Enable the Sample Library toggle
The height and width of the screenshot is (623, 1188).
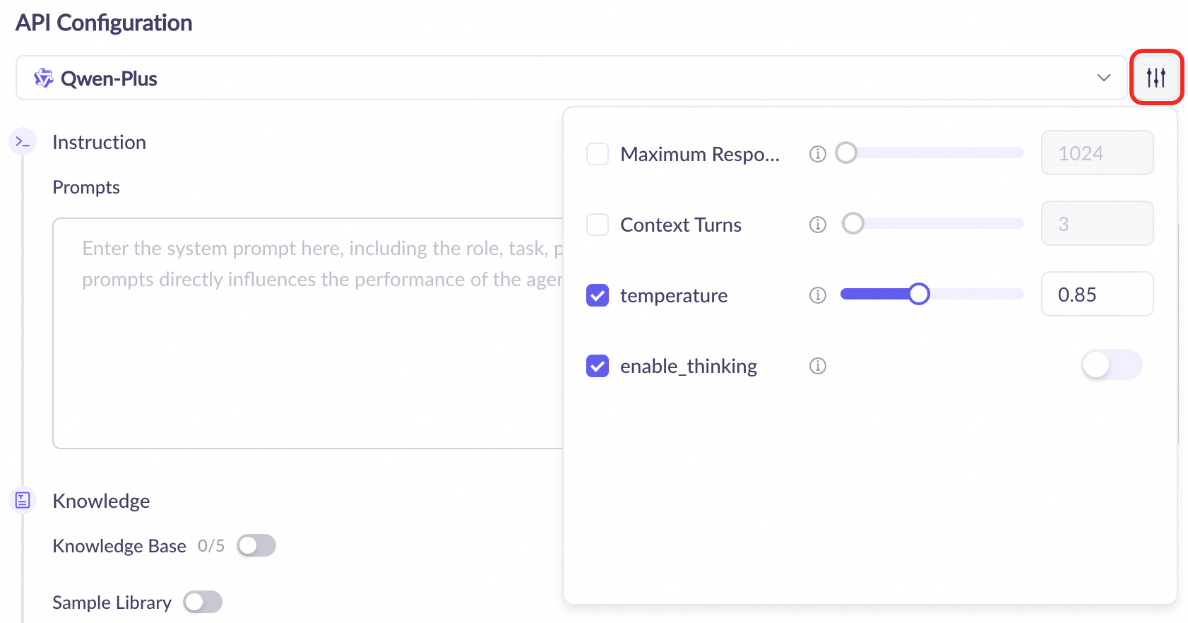click(203, 603)
